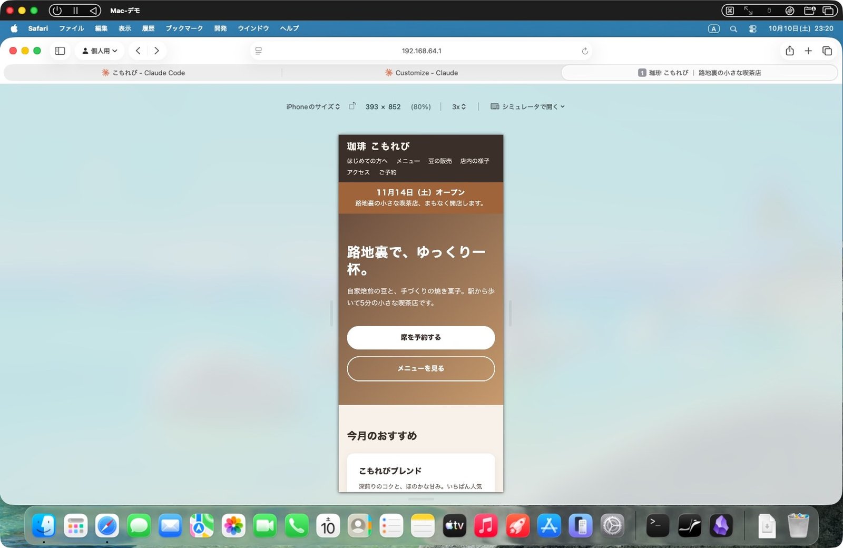This screenshot has height=548, width=843.
Task: Open the ご予約 nav link
Action: coord(388,173)
